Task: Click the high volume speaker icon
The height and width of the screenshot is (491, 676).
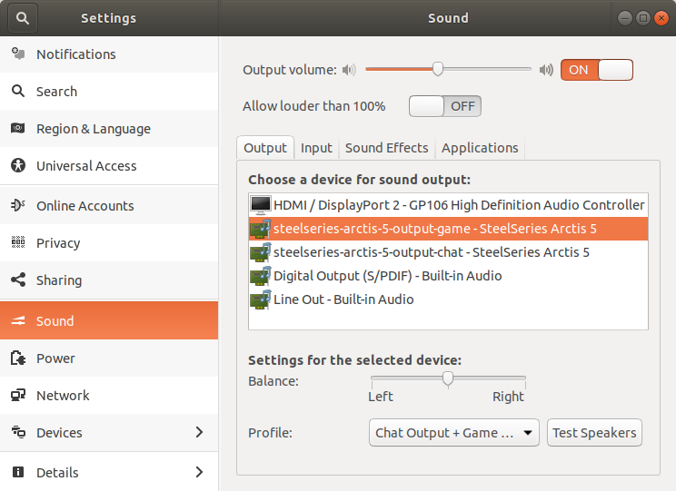Action: 546,70
